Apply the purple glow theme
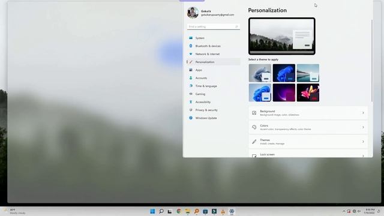The width and height of the screenshot is (384, 216). point(284,92)
